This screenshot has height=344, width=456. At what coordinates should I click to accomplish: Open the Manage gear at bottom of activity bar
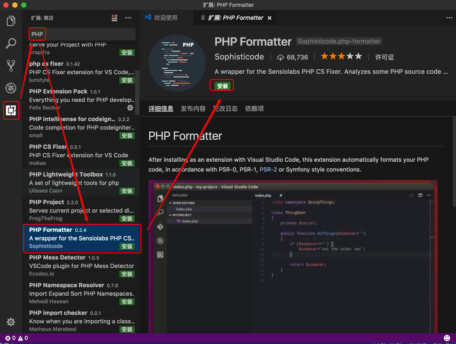pyautogui.click(x=11, y=322)
